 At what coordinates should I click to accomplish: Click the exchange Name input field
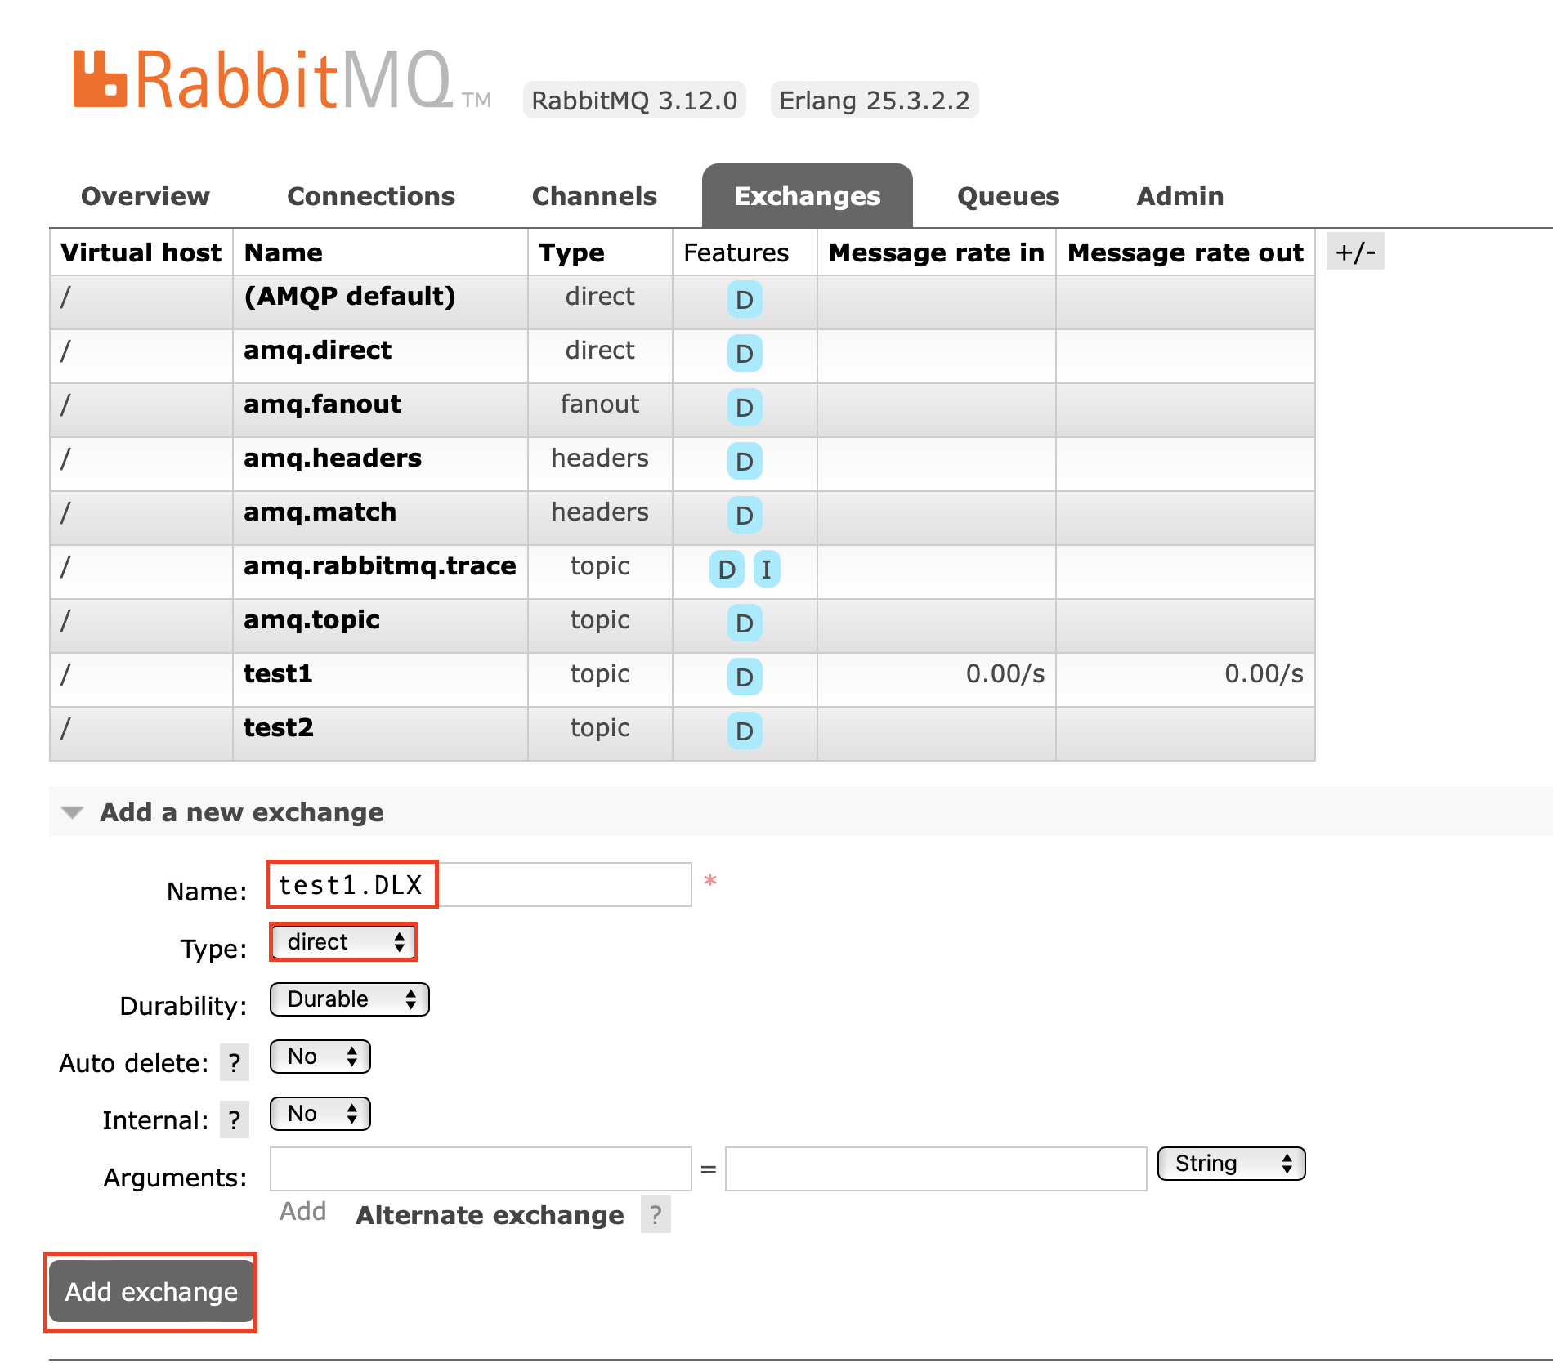(481, 884)
